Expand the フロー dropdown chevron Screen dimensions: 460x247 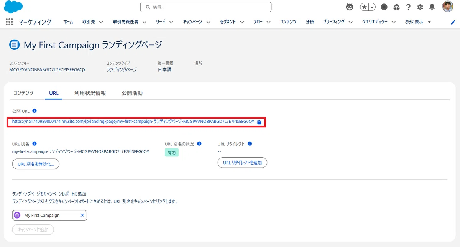tap(269, 22)
